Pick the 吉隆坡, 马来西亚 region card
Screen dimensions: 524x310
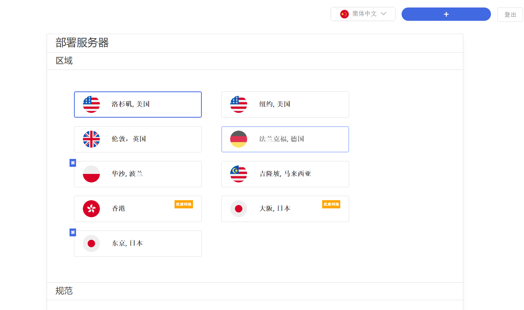[285, 174]
